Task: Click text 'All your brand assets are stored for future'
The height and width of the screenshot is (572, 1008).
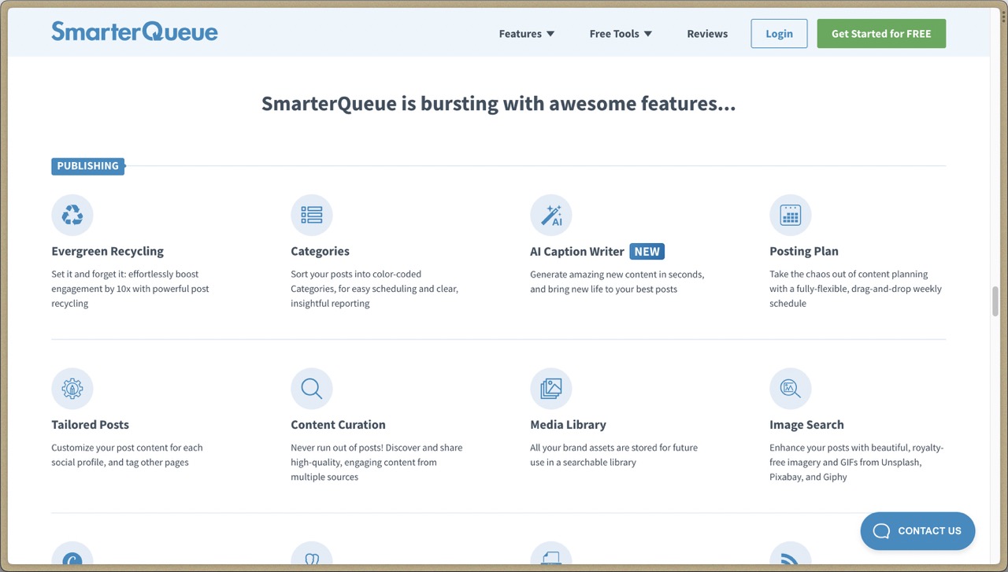Action: [x=613, y=448]
